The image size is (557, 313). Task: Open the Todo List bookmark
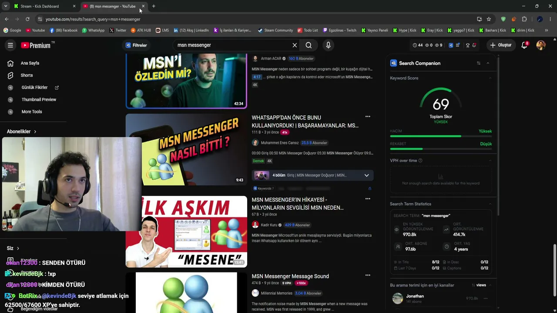pyautogui.click(x=307, y=30)
